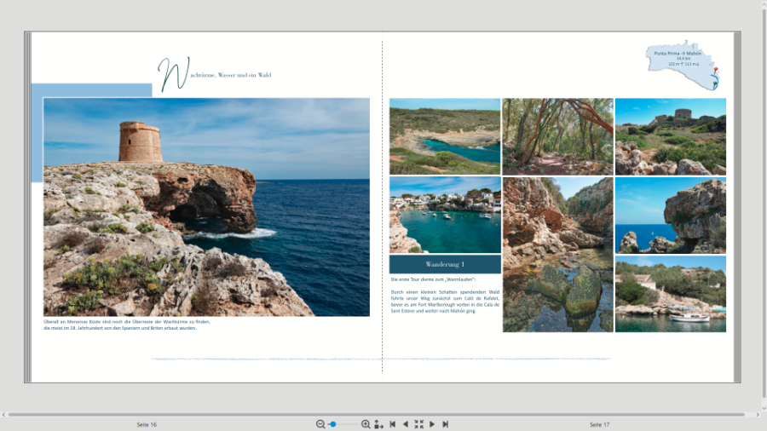The width and height of the screenshot is (767, 431).
Task: Select the forest path photo
Action: (x=557, y=136)
